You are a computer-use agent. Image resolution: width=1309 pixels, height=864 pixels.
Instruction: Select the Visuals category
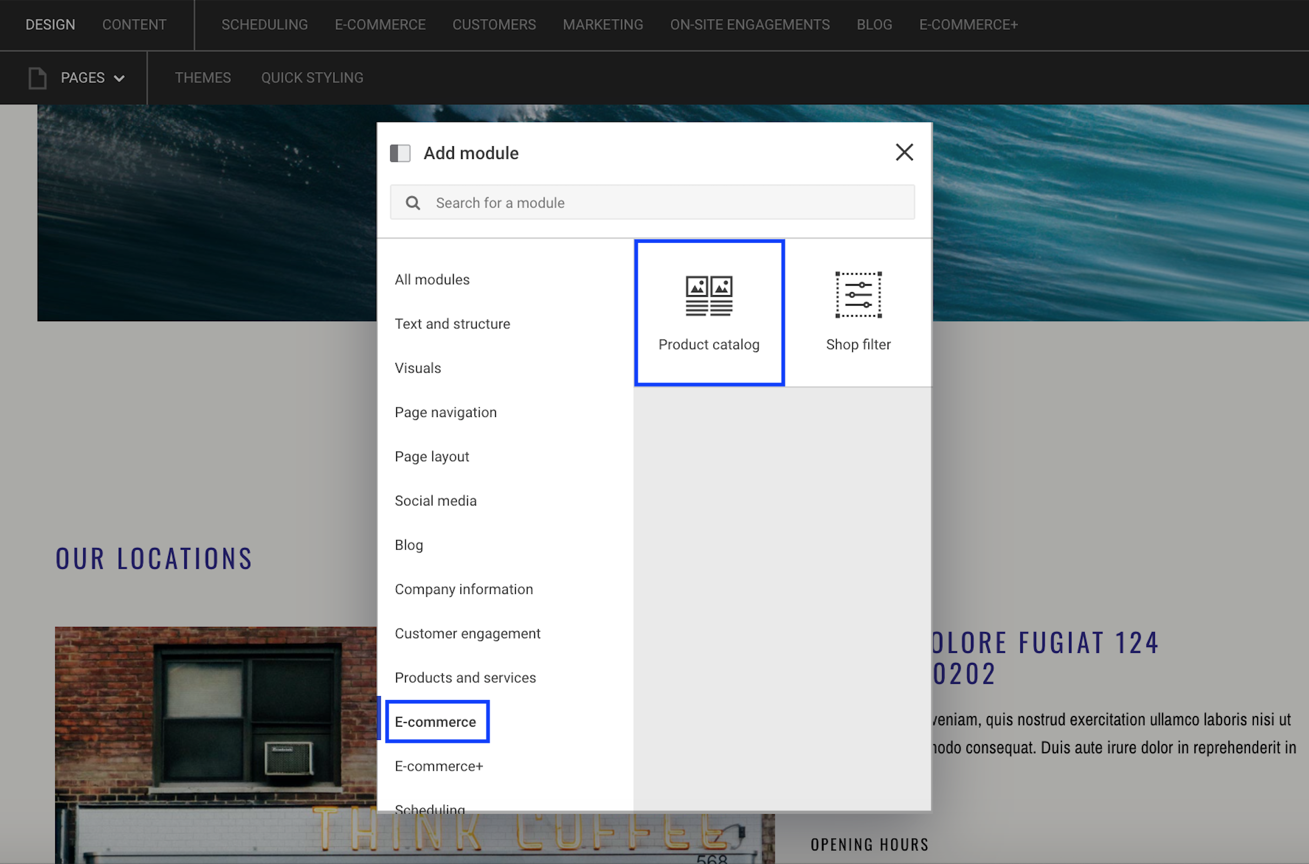[x=418, y=368]
